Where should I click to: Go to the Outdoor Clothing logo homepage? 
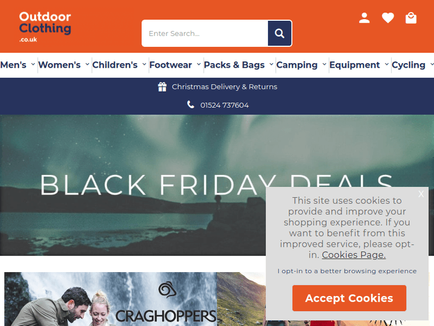(x=45, y=27)
